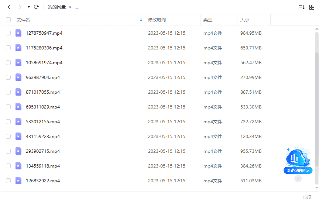Switch to grid view layout
Image resolution: width=319 pixels, height=203 pixels.
312,7
